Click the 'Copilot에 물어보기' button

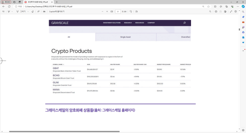(x=57, y=12)
